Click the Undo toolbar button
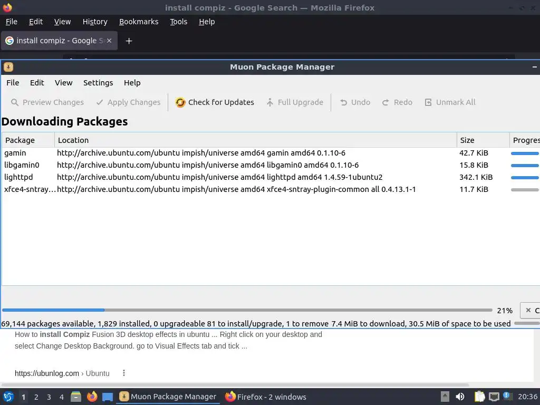540x405 pixels. point(355,102)
